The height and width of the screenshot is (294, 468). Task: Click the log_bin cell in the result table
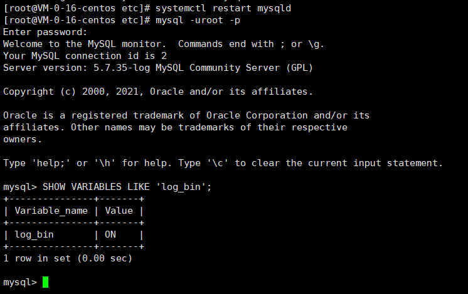point(34,234)
